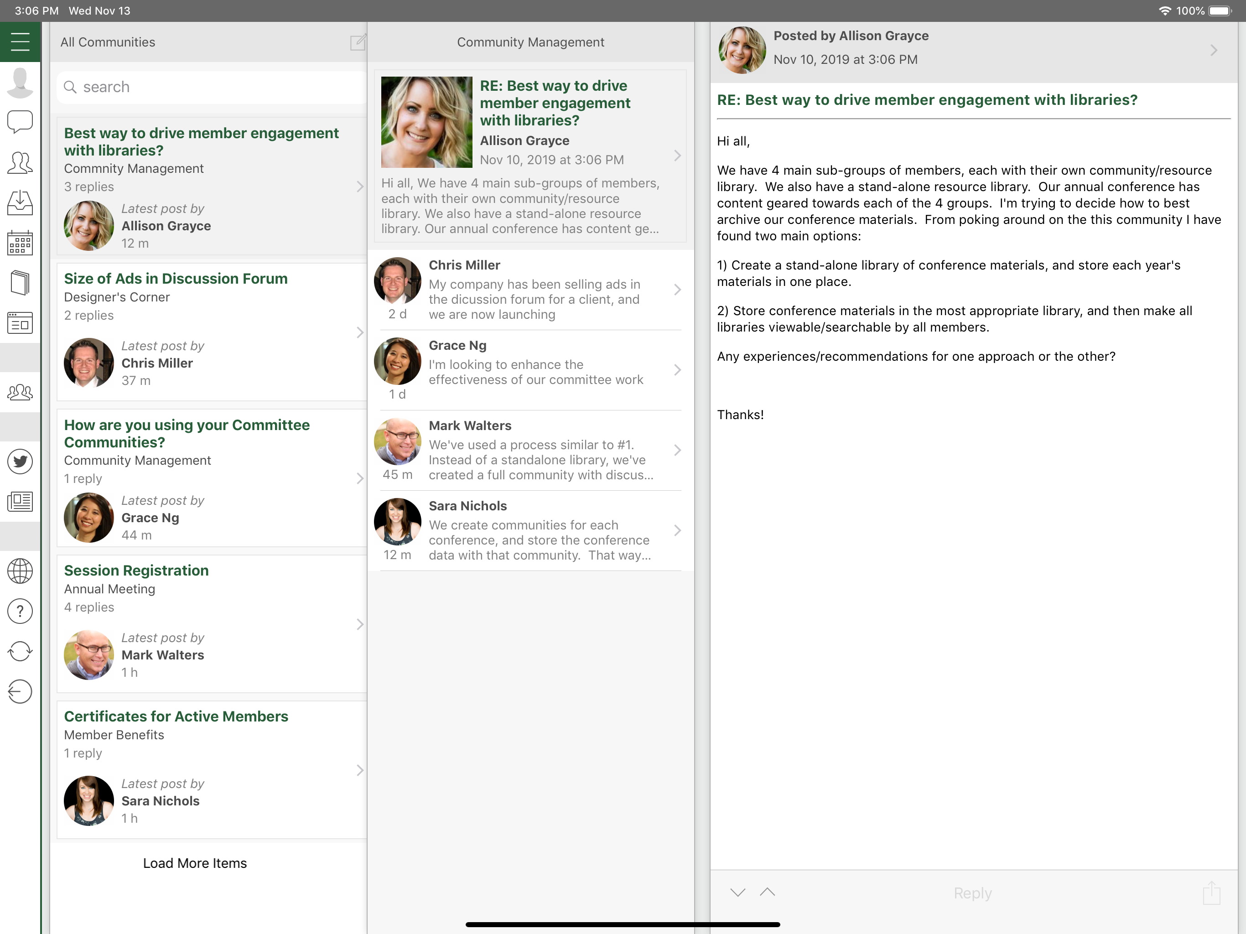Open How are you using Committee Communities thread
Image resolution: width=1246 pixels, height=934 pixels.
(x=212, y=478)
